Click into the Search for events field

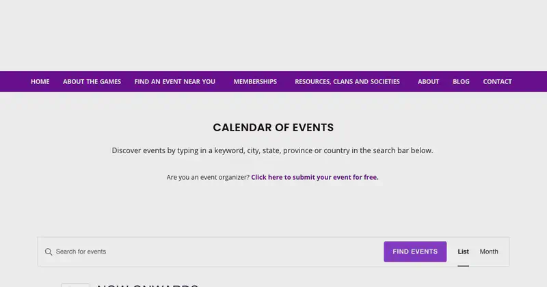point(216,251)
